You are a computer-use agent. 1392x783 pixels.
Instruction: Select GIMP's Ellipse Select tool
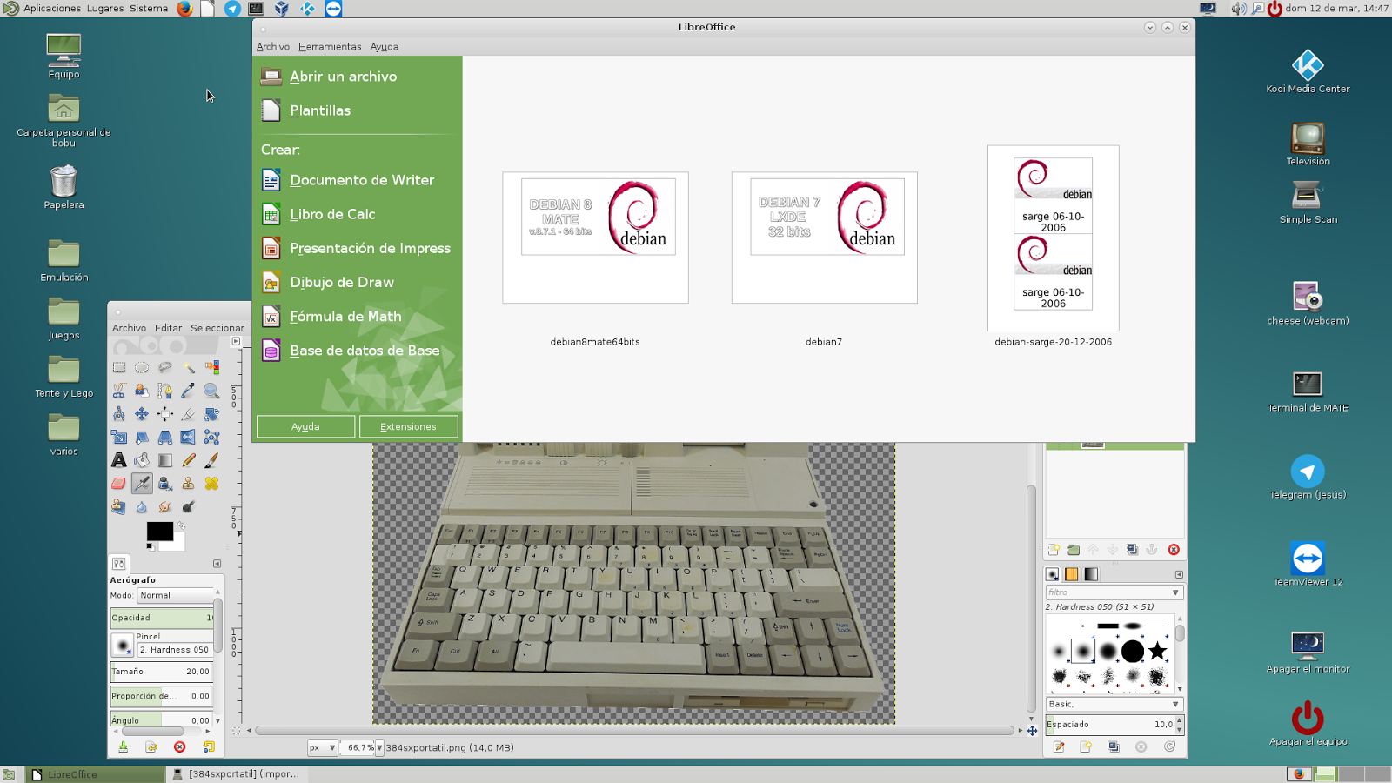pos(142,367)
